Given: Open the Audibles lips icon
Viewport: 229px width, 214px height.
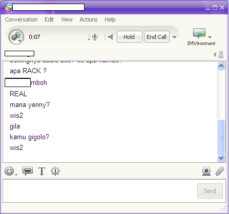Looking at the screenshot, I should point(28,171).
